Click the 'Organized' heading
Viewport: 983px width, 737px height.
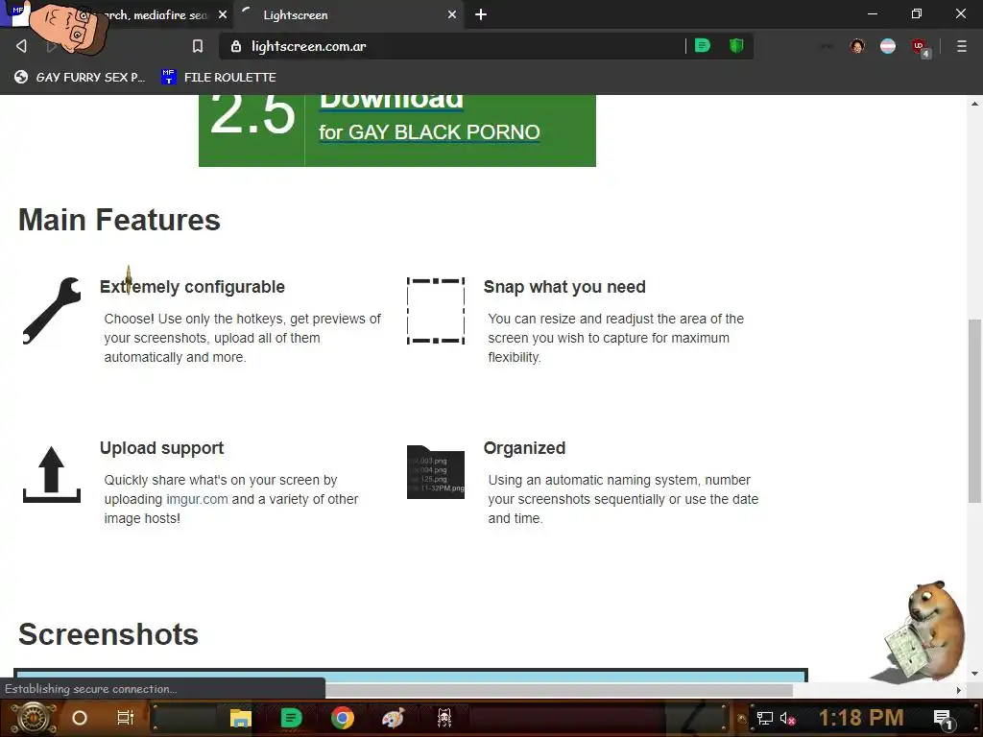pos(524,448)
